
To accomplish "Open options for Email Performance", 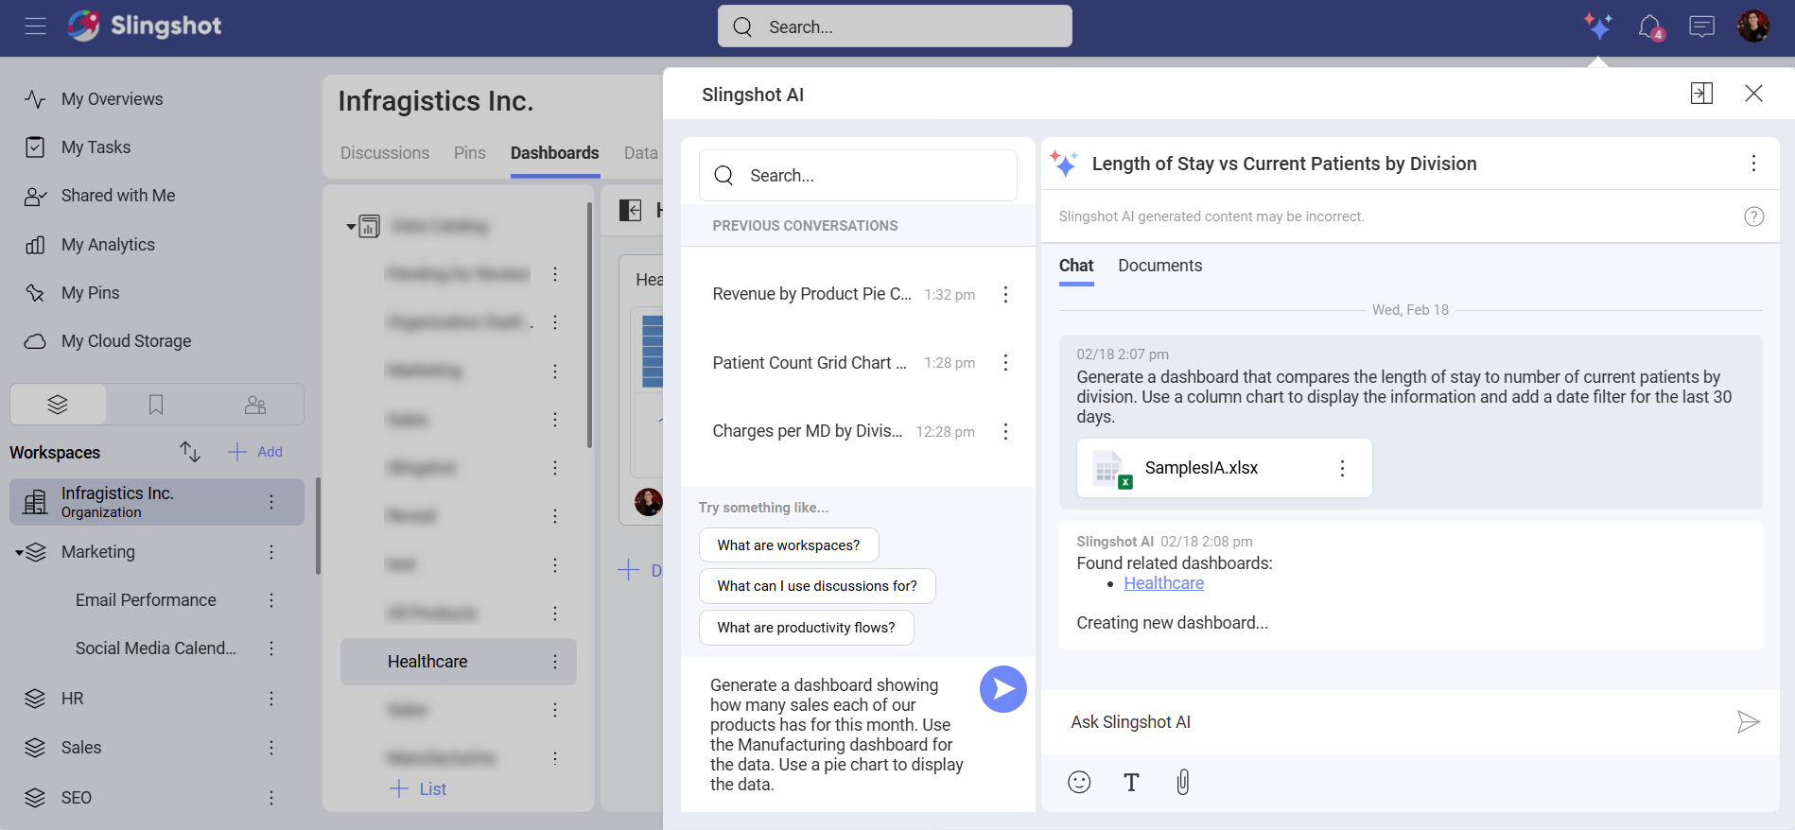I will pos(271,600).
